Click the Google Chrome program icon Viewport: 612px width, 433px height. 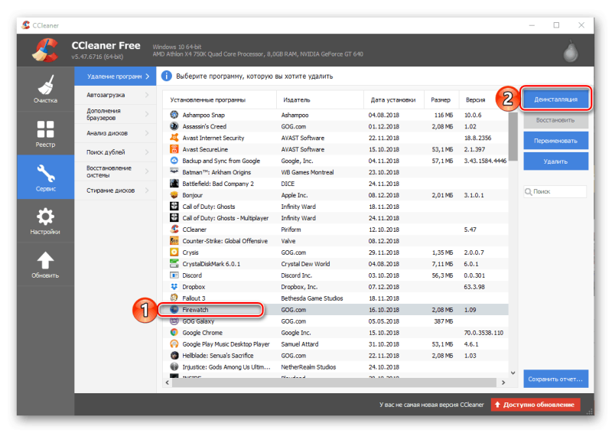click(x=174, y=332)
